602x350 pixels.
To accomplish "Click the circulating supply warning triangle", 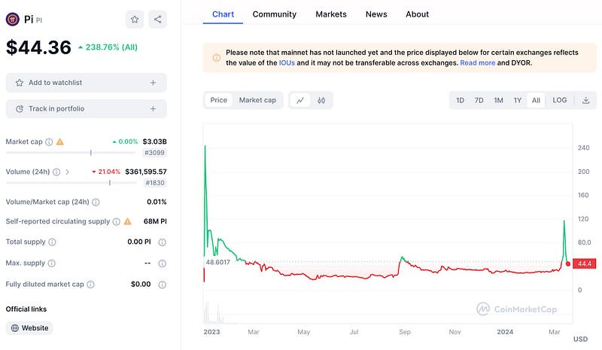I will tap(127, 221).
